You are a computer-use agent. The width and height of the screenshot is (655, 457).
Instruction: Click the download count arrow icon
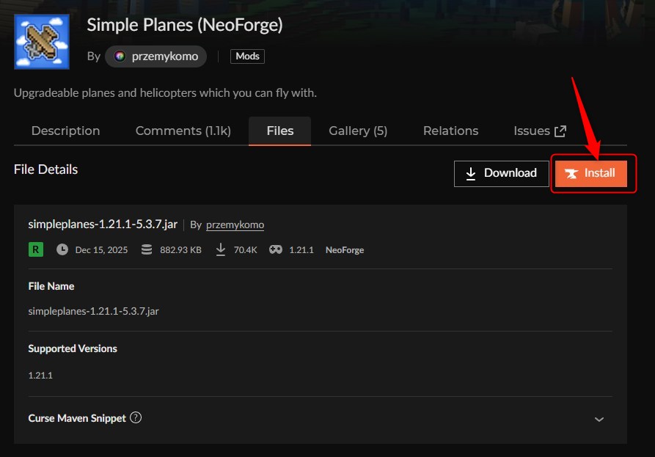click(220, 249)
